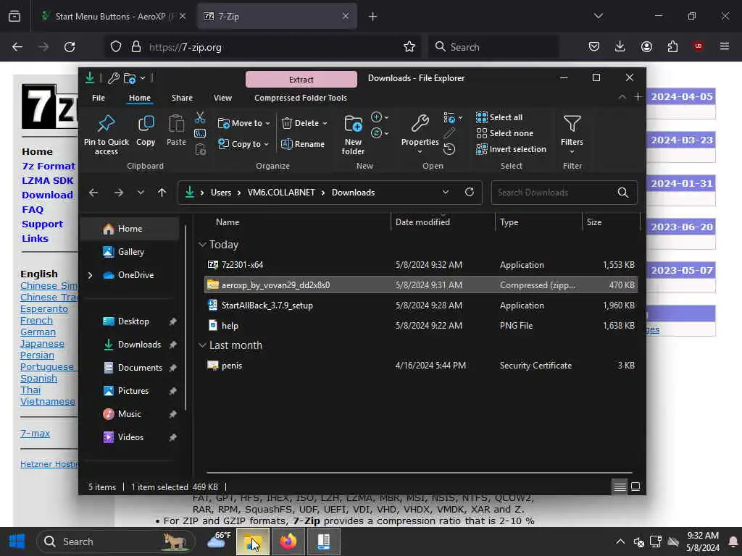Collapse the Last month group
The height and width of the screenshot is (556, 742).
(x=202, y=345)
